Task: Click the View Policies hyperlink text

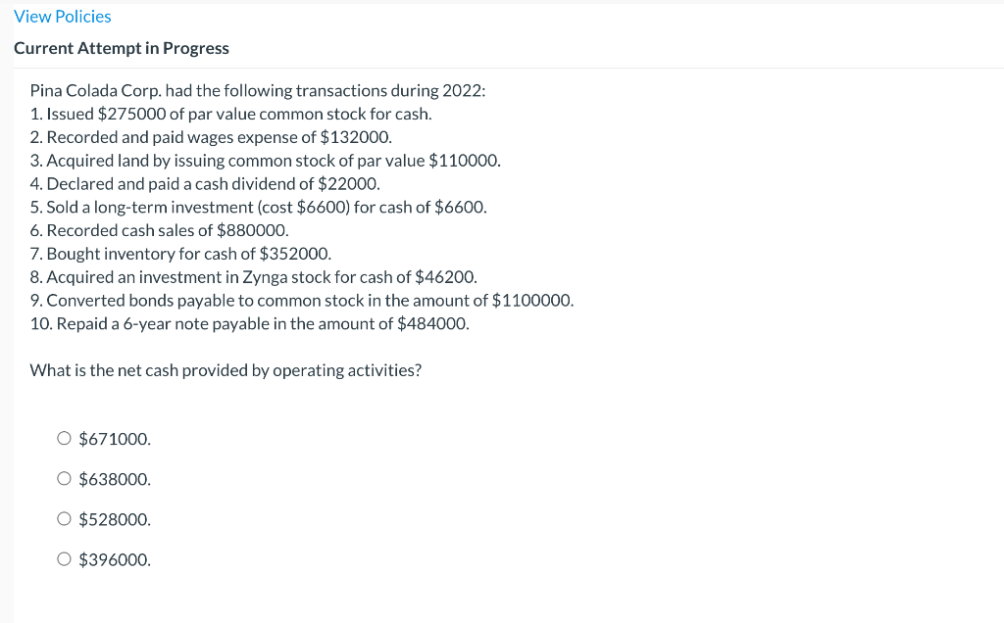Action: click(62, 16)
